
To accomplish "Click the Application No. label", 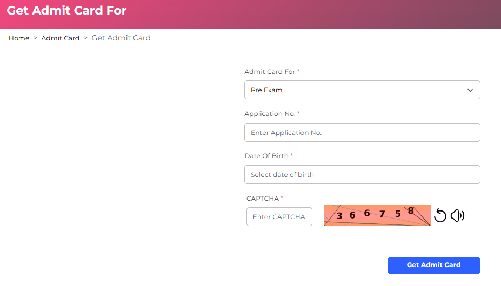I will click(270, 114).
